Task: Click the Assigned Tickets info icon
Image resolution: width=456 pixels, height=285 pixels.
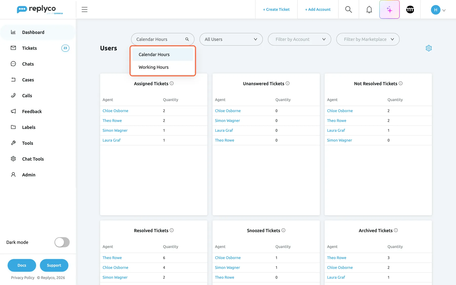Action: click(172, 83)
